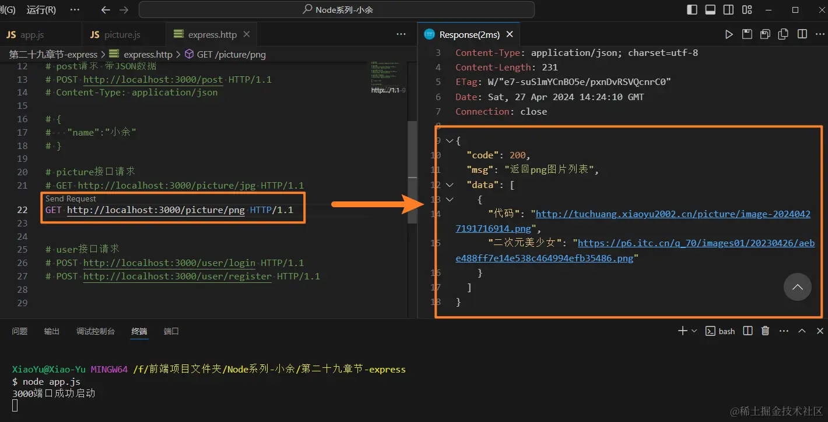
Task: Maximize the panel with the up chevron
Action: 802,331
